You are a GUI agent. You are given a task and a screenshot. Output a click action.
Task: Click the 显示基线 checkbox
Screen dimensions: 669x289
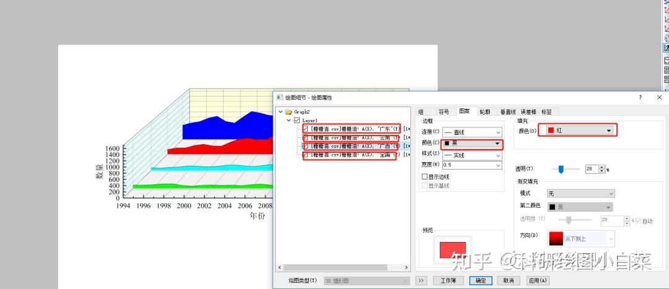424,186
